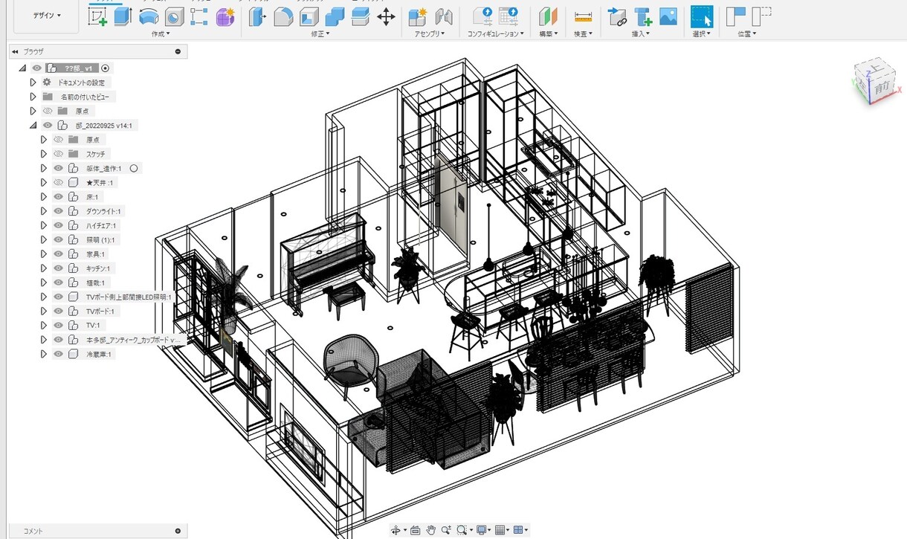Expand the 名前の付いたビュー node
907x539 pixels.
[x=33, y=97]
